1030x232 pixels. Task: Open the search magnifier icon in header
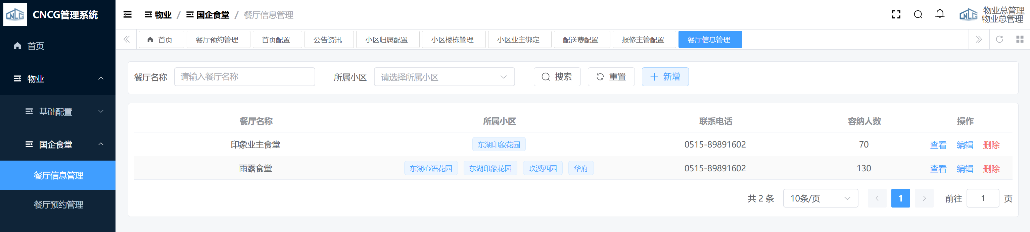point(918,15)
